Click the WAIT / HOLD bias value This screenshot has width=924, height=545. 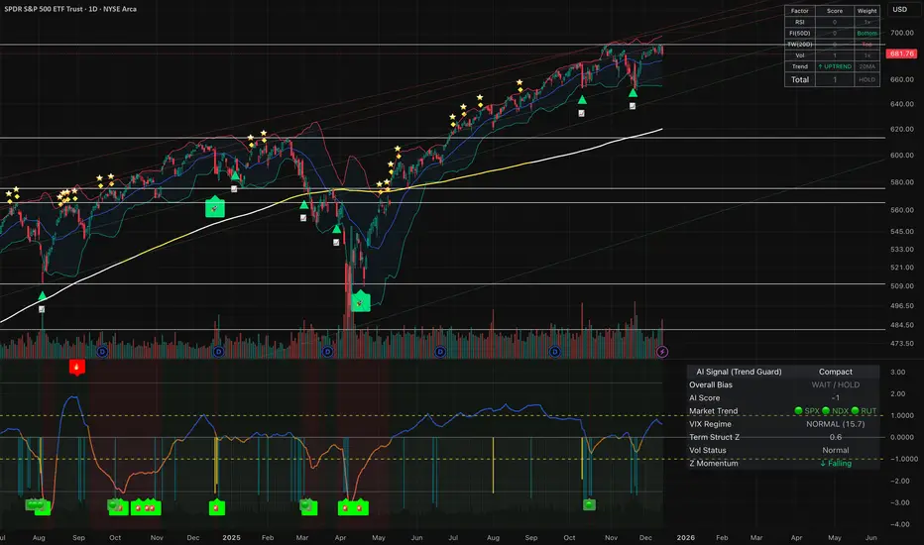coord(836,384)
